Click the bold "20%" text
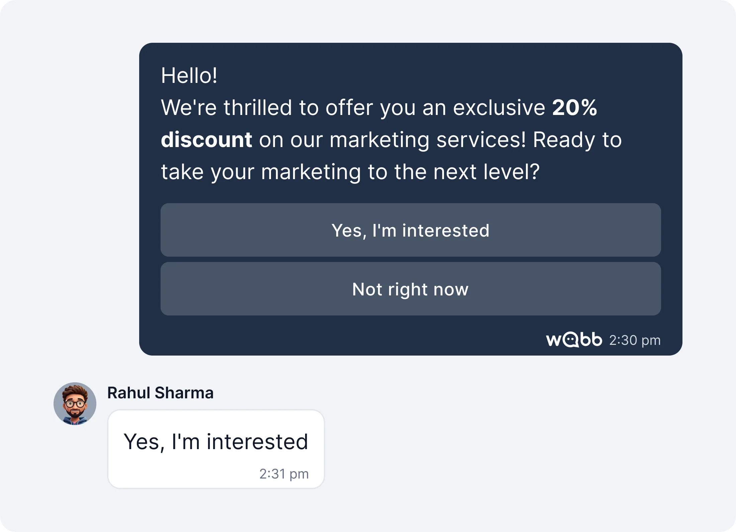Screen dimensions: 736x532 [574, 108]
